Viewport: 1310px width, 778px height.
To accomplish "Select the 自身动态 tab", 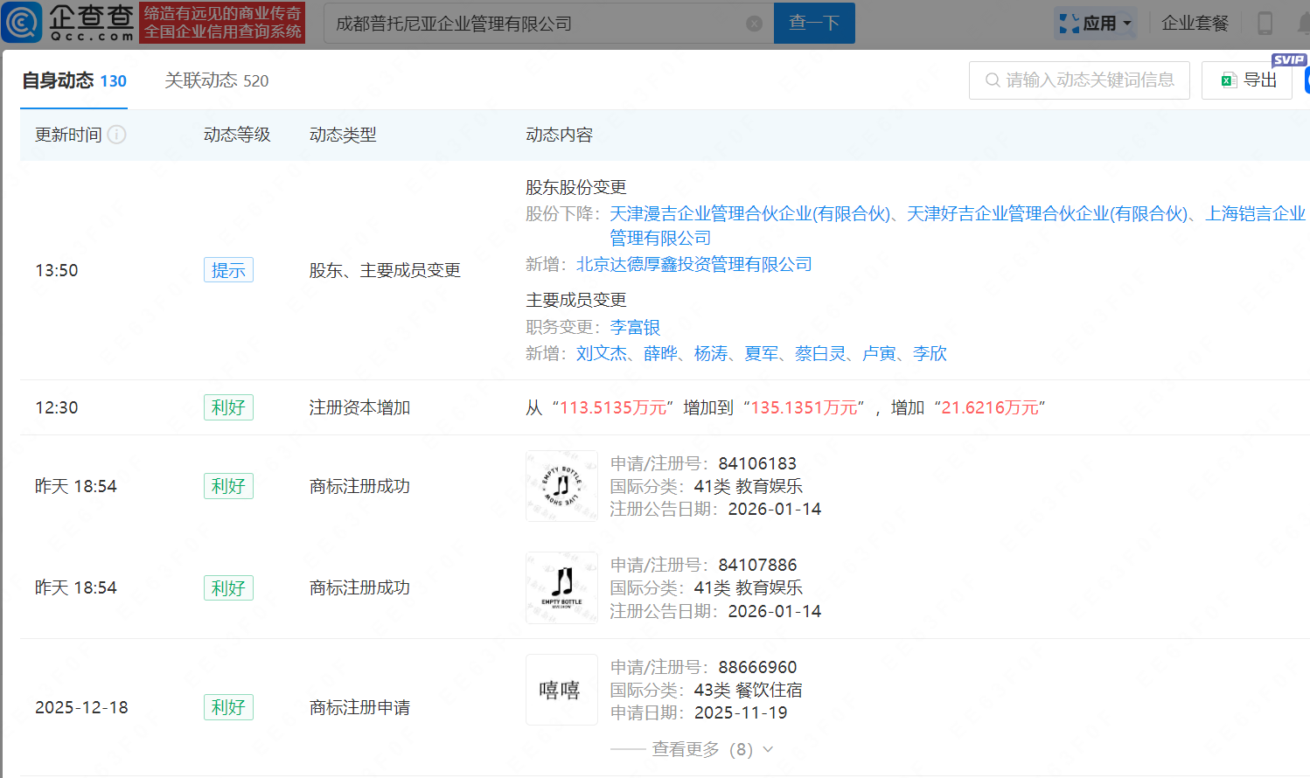I will 73,80.
